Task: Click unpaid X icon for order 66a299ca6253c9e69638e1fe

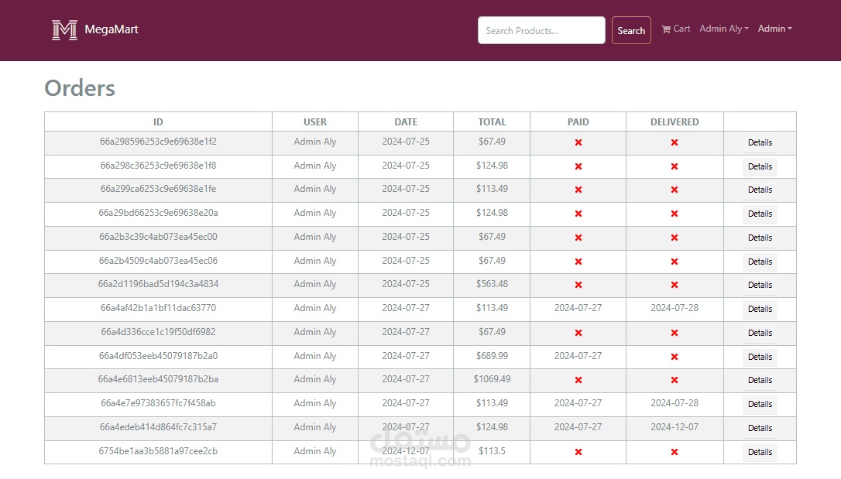Action: coord(578,190)
